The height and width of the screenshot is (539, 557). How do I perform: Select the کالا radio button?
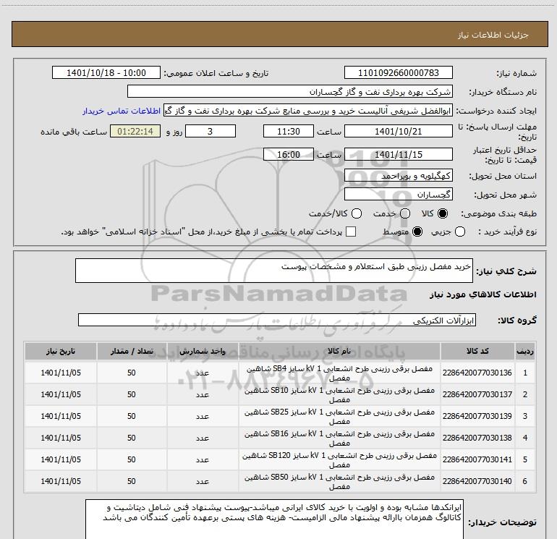coord(443,213)
